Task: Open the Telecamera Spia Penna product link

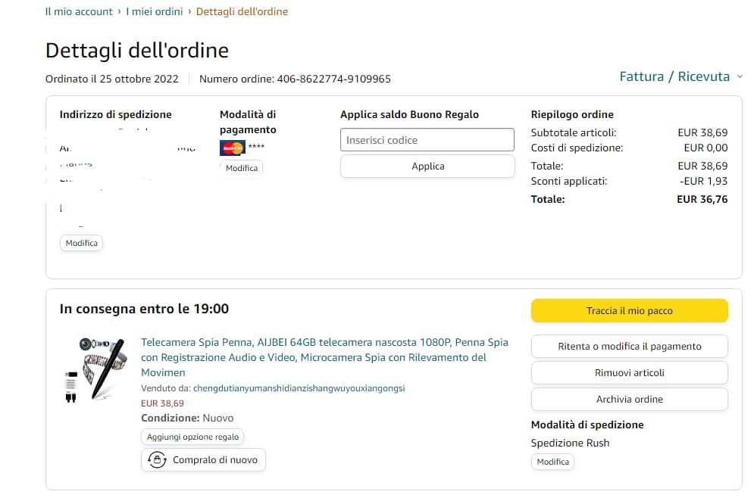Action: [x=324, y=357]
